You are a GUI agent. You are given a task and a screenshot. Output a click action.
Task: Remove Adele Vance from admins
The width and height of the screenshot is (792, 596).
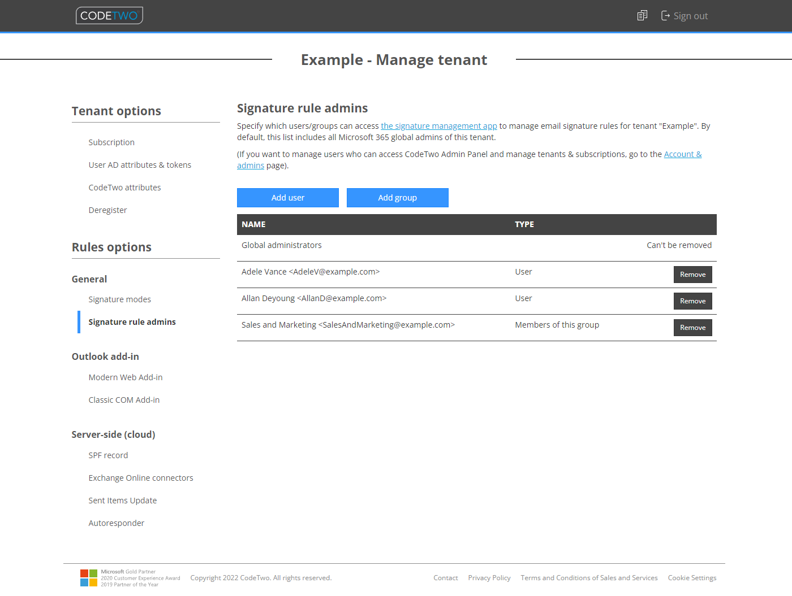click(693, 275)
